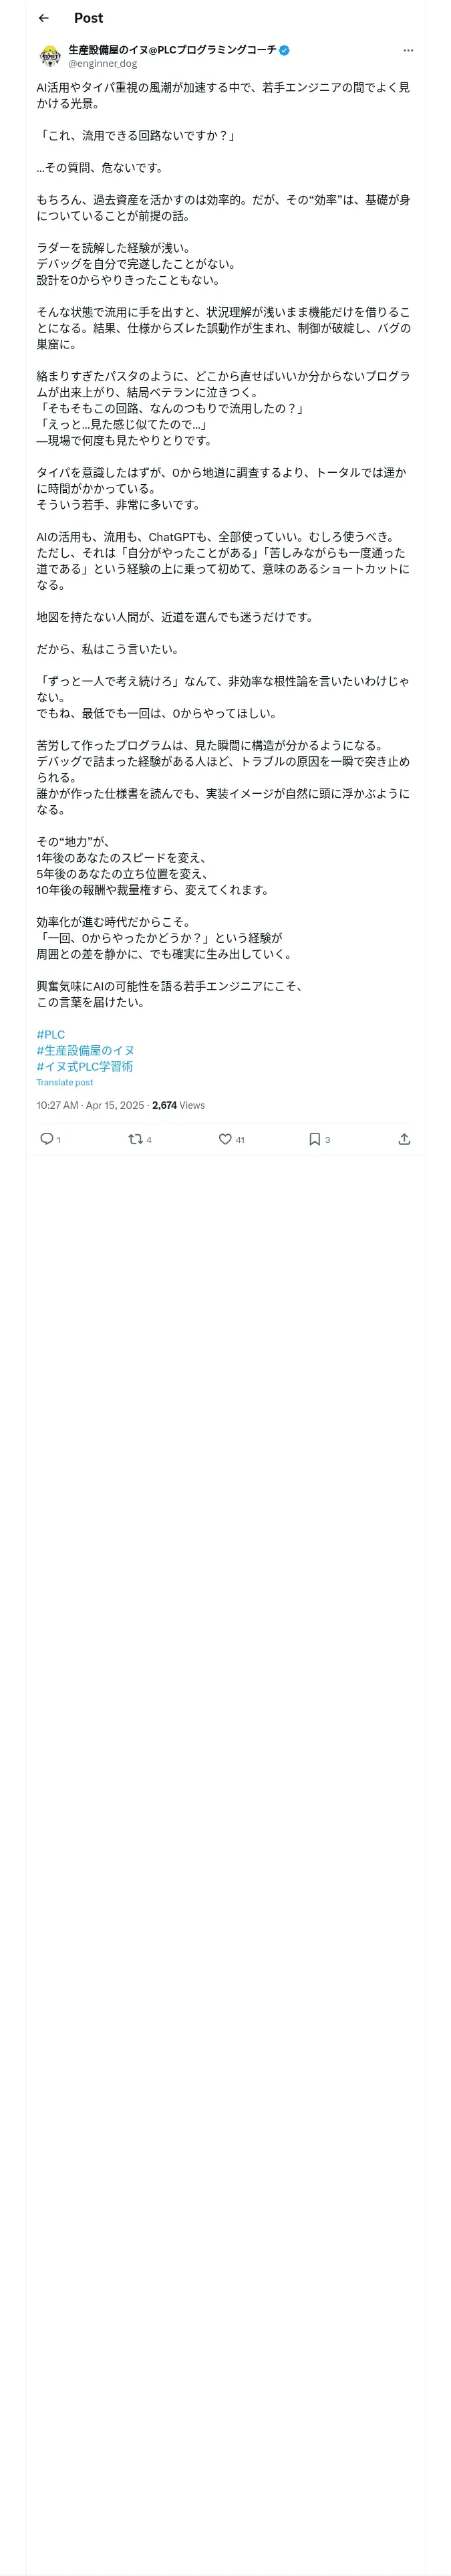Viewport: 451px width, 2576px height.
Task: Click the blue verified badge
Action: tap(285, 50)
